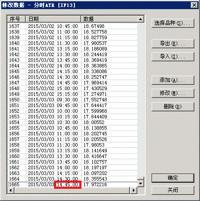This screenshot has height=201, width=200.
Task: Click date 2015/03/03 10:45:00
Action: [x=53, y=128]
